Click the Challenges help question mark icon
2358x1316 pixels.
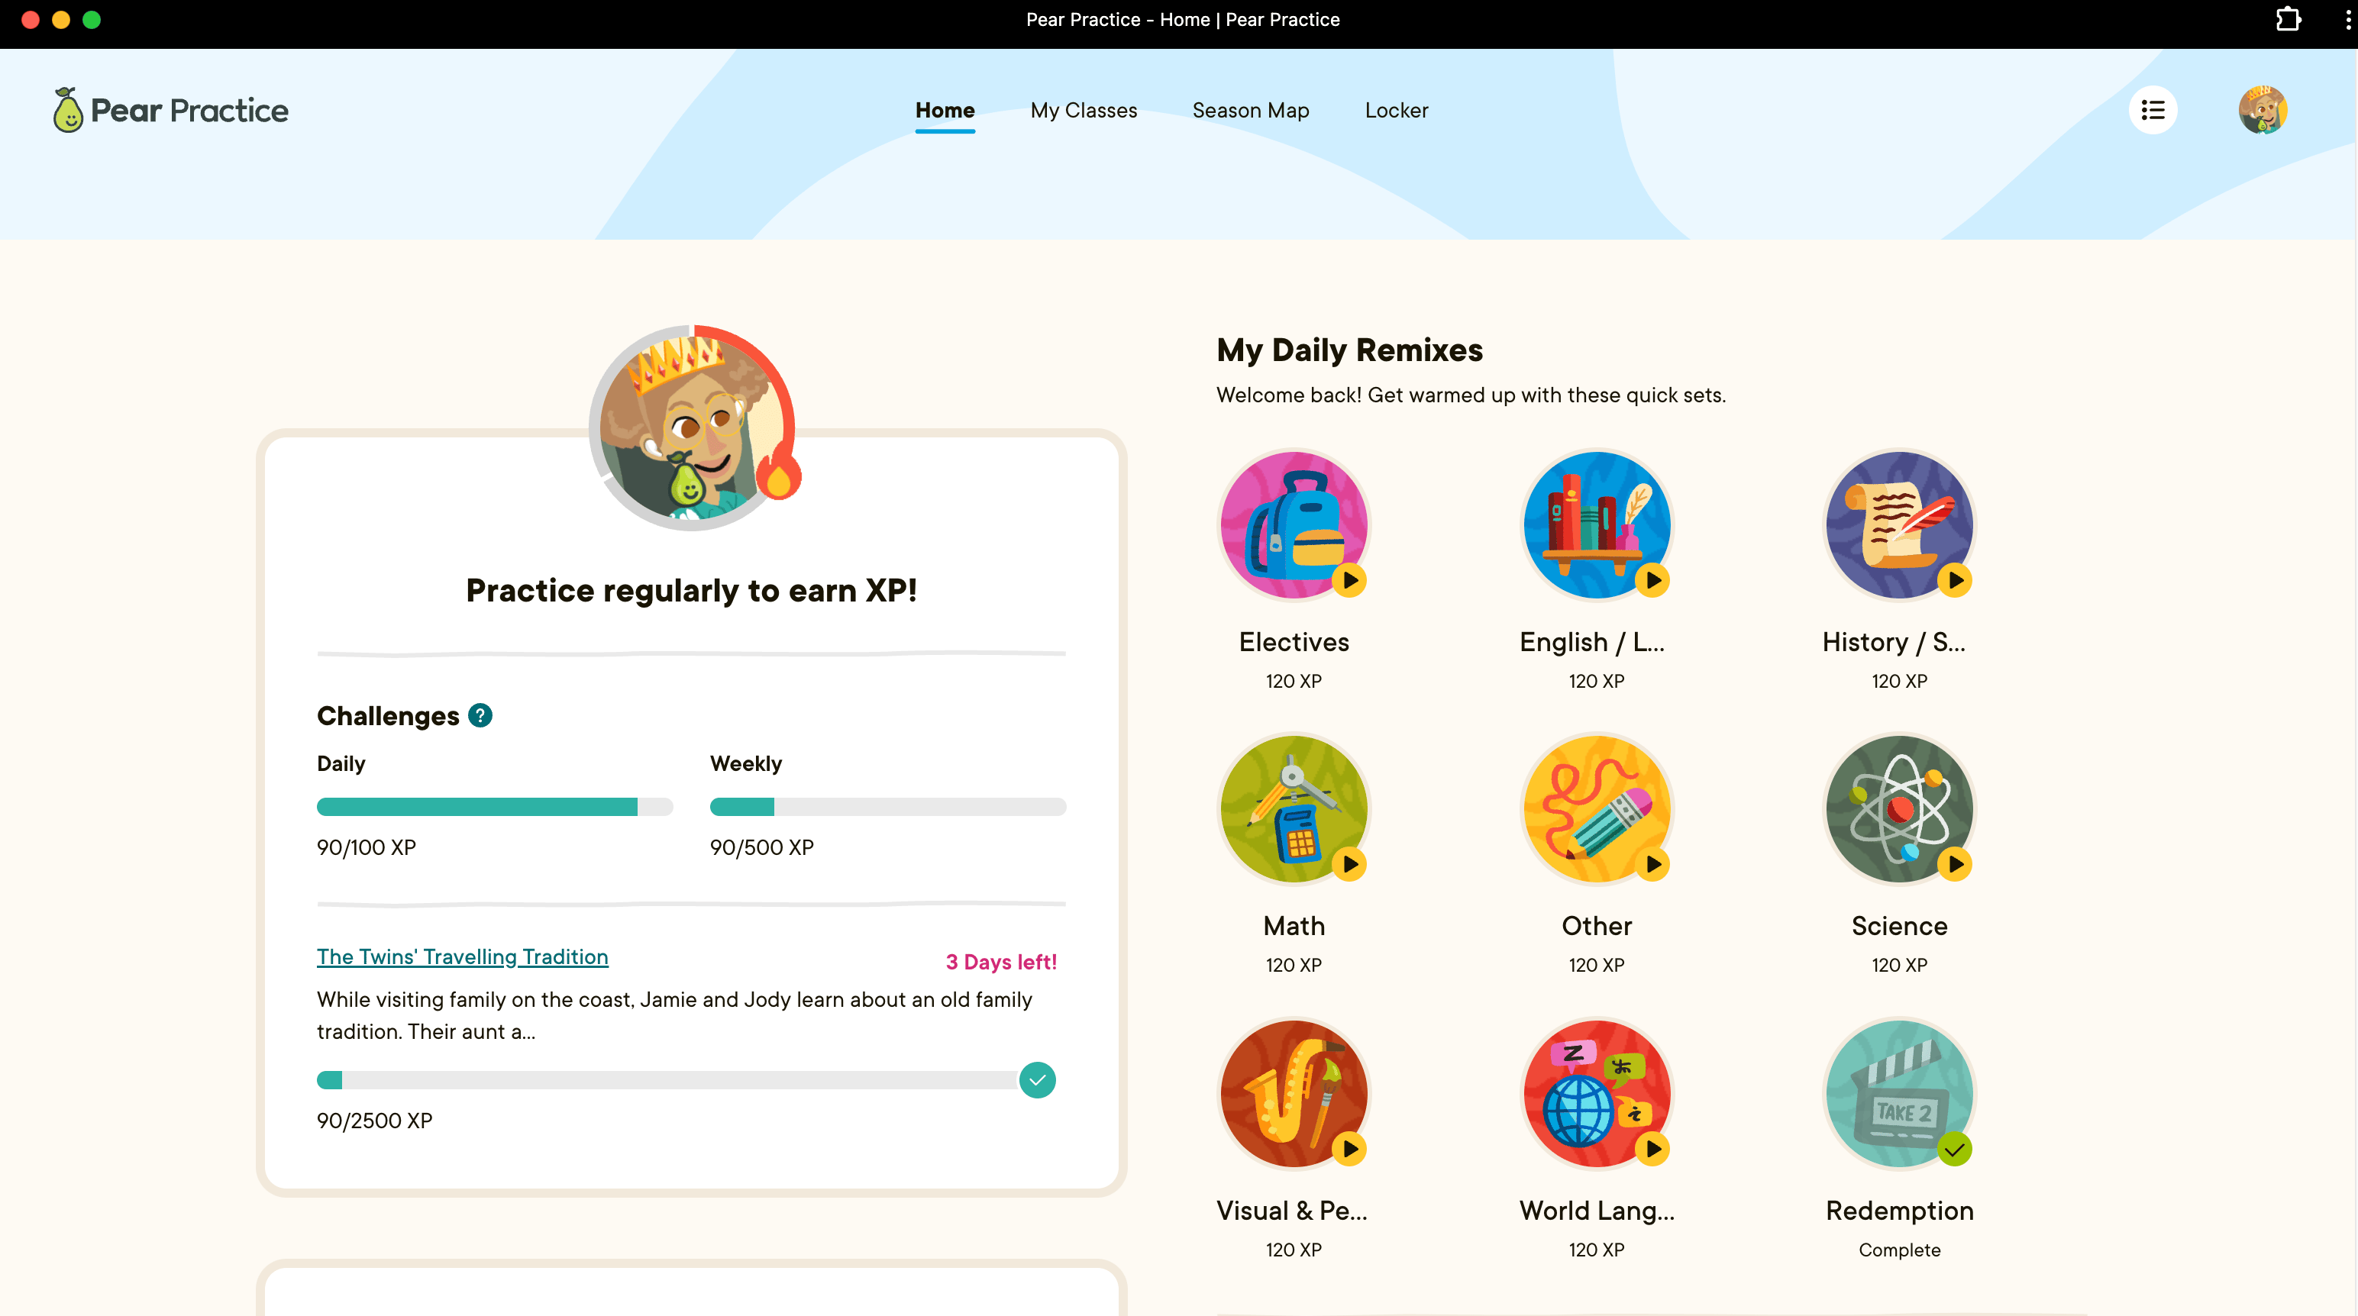coord(480,716)
